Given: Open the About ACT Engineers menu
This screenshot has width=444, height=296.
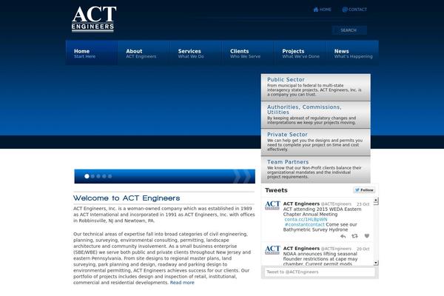Looking at the screenshot, I should [x=144, y=53].
